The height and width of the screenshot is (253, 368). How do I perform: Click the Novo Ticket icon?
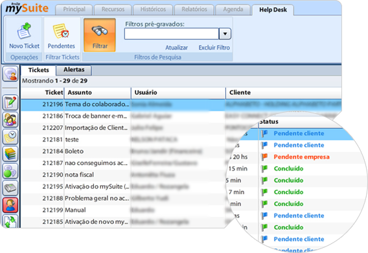(24, 31)
